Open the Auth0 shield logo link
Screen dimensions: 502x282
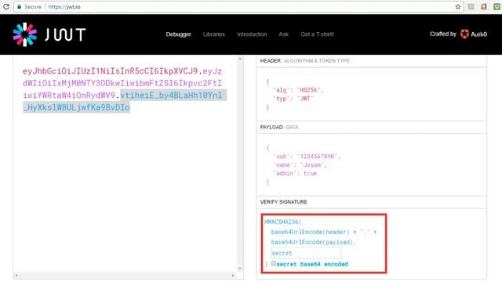click(464, 34)
